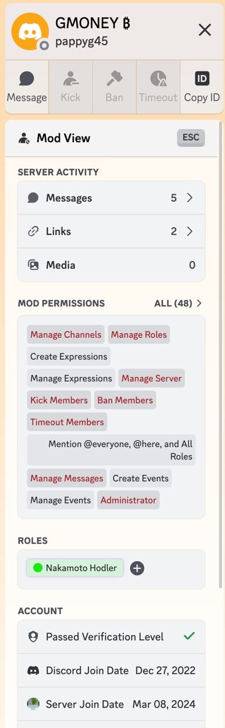This screenshot has height=728, width=225.
Task: Close Mod View with ESC button
Action: [191, 138]
